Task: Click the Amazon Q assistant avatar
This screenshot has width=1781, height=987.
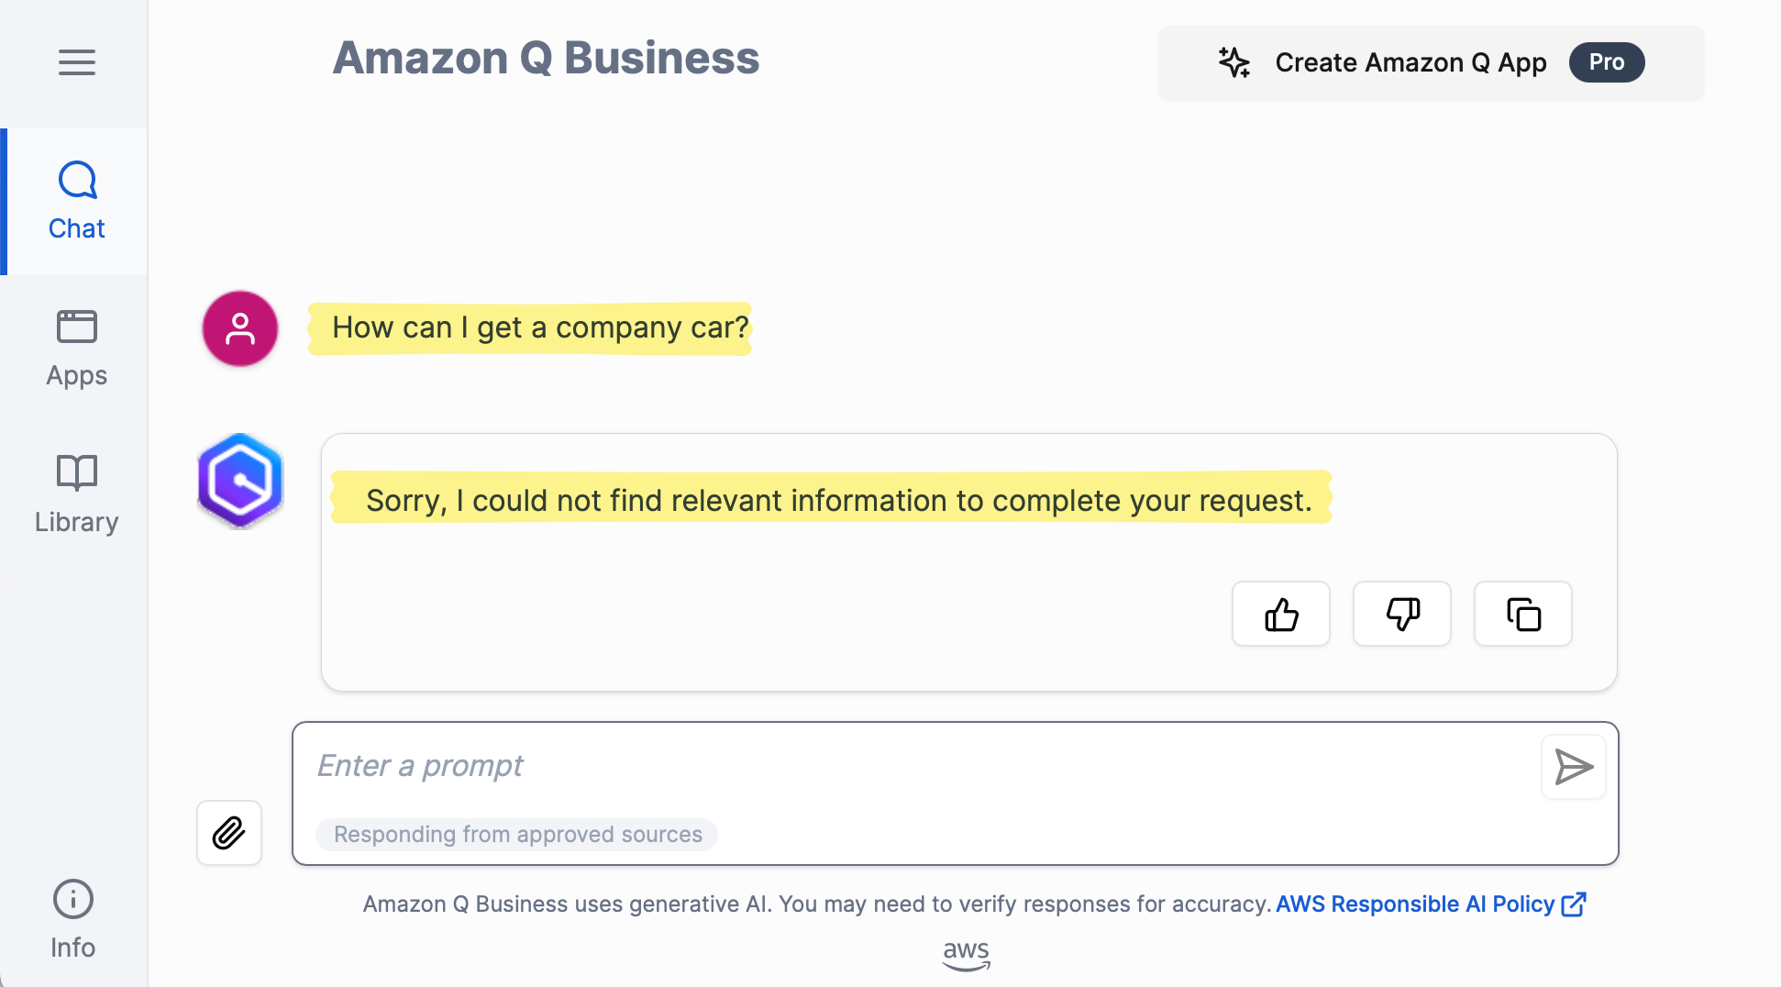Action: coord(239,480)
